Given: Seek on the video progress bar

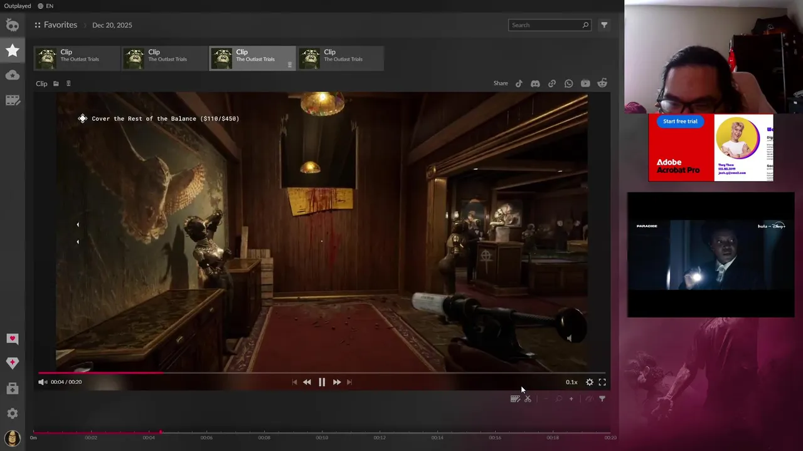Looking at the screenshot, I should click(x=322, y=373).
